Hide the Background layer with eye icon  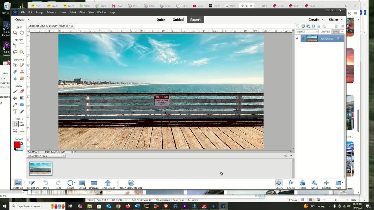297,38
